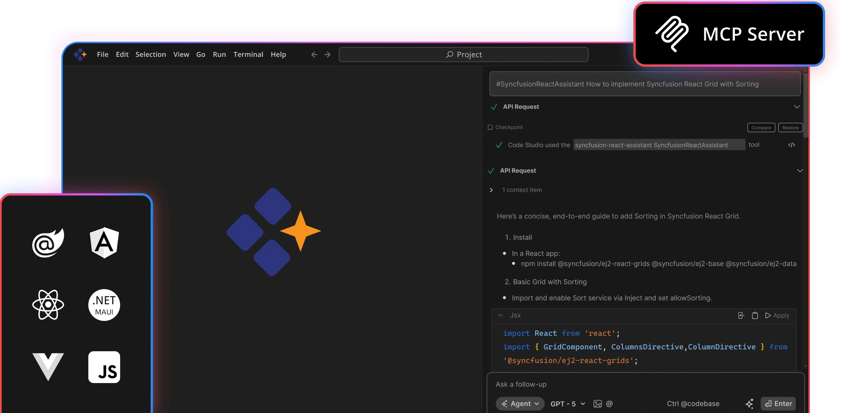Click the copy code clipboard icon
Image resolution: width=841 pixels, height=413 pixels.
[x=755, y=315]
